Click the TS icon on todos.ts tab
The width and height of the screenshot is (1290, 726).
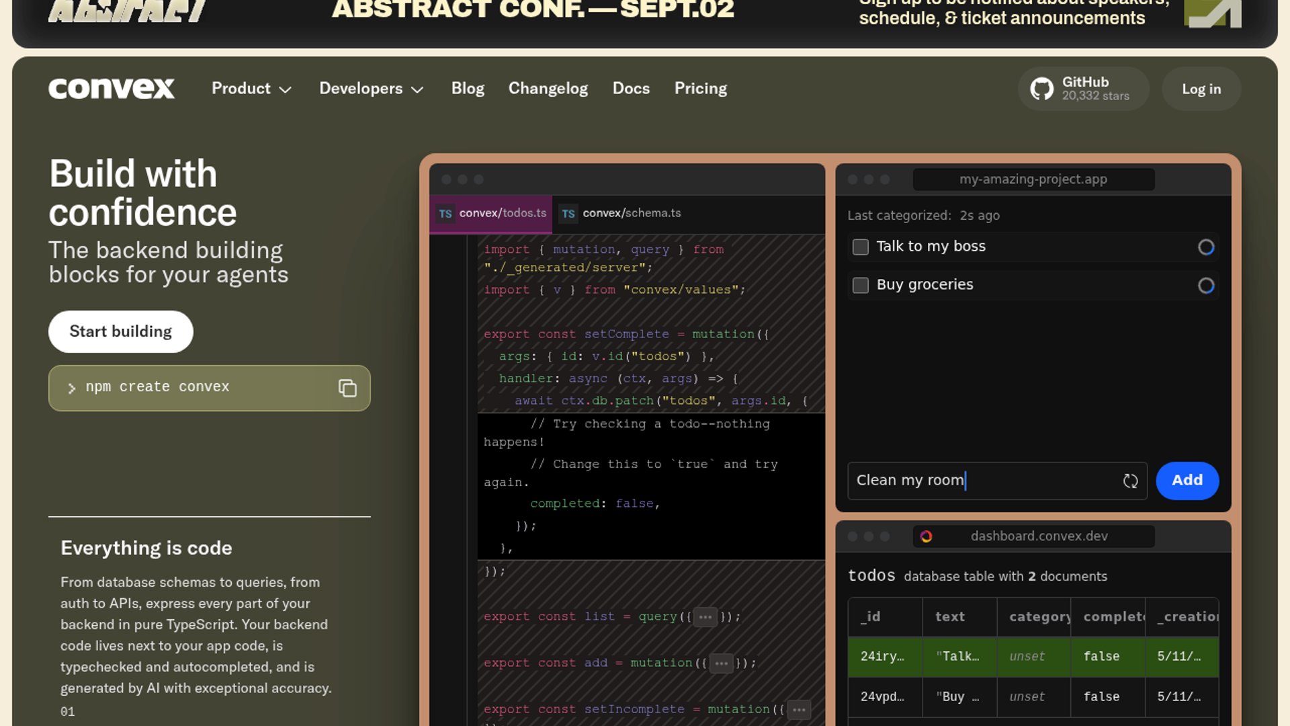445,214
